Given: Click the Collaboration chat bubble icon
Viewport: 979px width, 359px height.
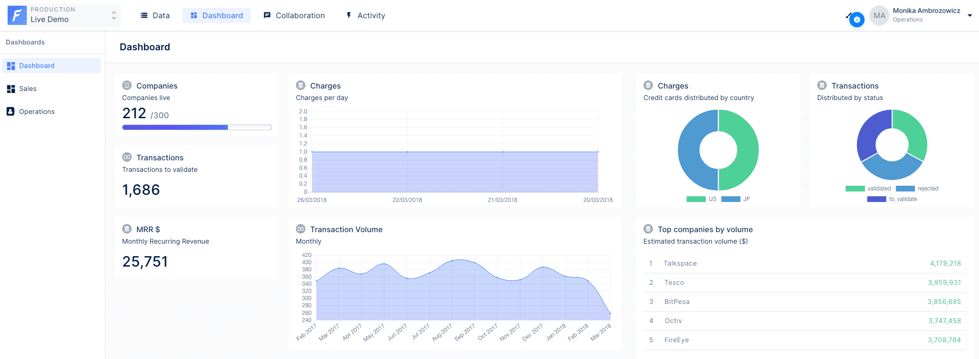Looking at the screenshot, I should (x=267, y=15).
